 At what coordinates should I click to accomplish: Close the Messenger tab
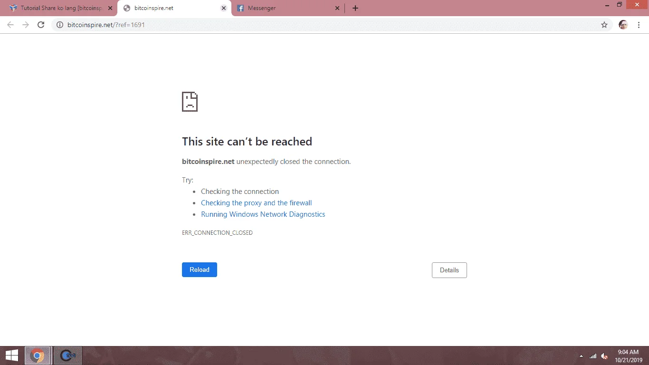337,8
